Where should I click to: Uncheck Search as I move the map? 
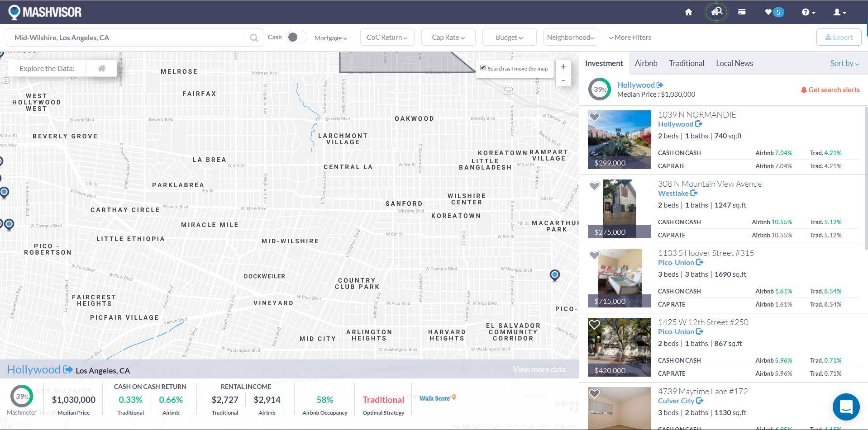point(483,68)
